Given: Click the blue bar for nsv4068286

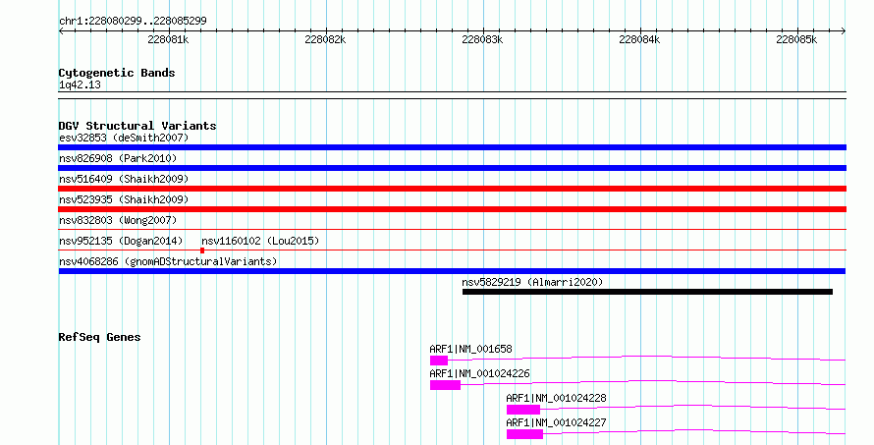Looking at the screenshot, I should coord(452,271).
